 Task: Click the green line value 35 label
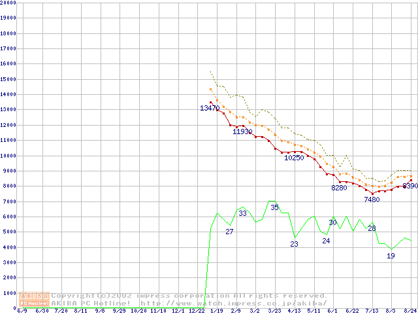tap(274, 207)
